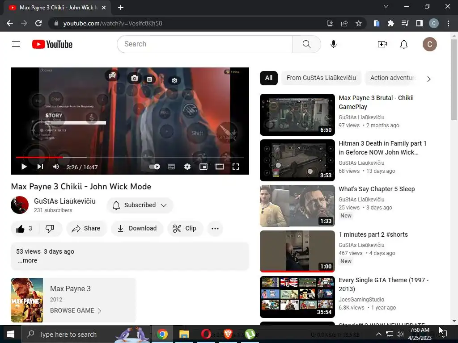
Task: Bookmark this page with star icon
Action: pyautogui.click(x=359, y=23)
